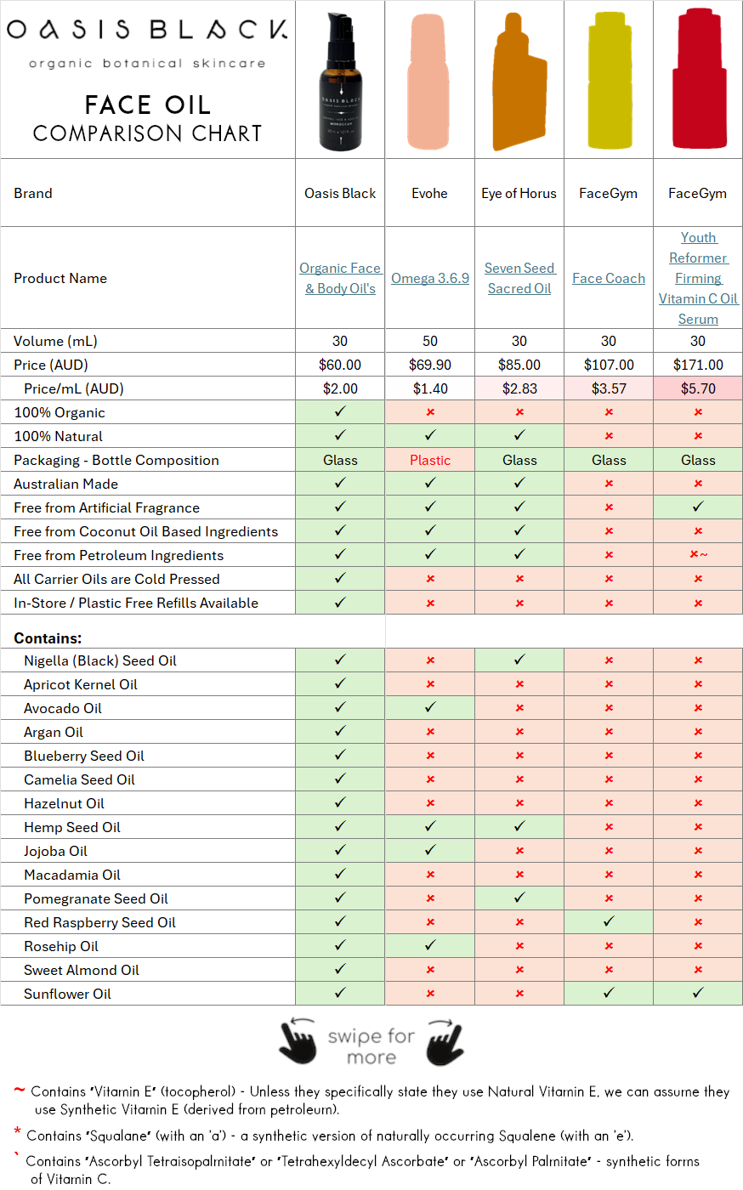Click the right swipe hand icon

click(445, 1041)
